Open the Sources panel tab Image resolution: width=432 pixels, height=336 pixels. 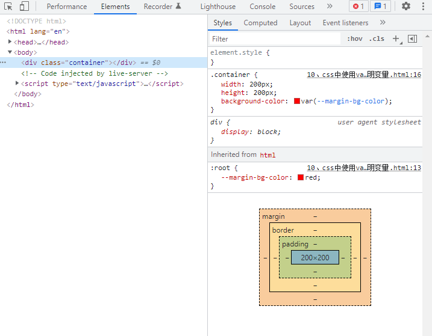tap(302, 7)
